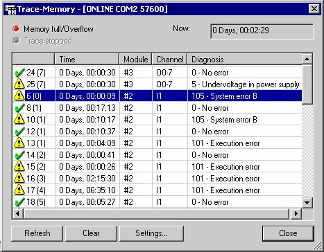Viewport: 324px width, 252px height.
Task: Click the green checkmark icon for entry 18 (5)
Action: click(19, 202)
